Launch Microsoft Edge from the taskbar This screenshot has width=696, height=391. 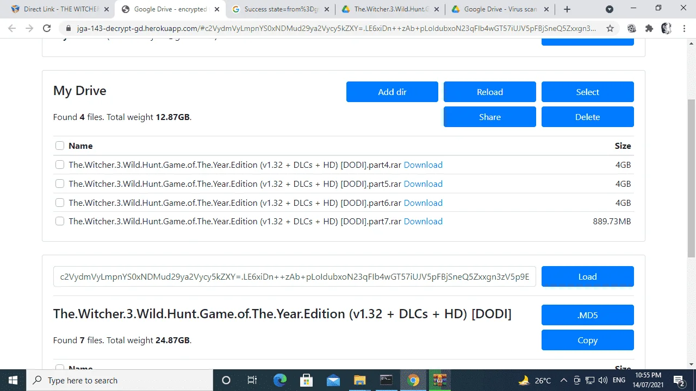point(279,380)
